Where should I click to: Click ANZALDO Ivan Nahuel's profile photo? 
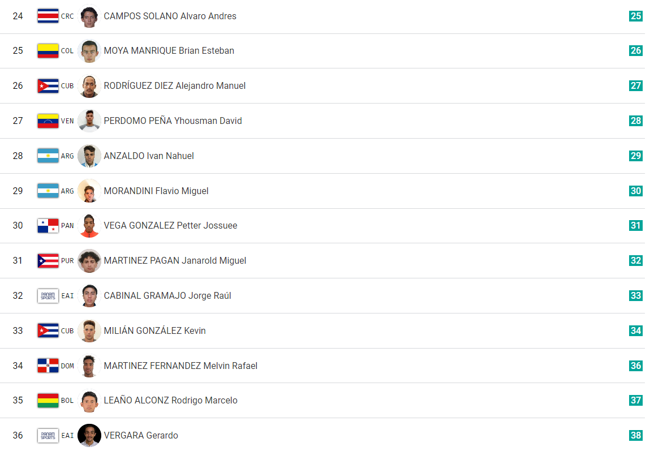tap(89, 156)
